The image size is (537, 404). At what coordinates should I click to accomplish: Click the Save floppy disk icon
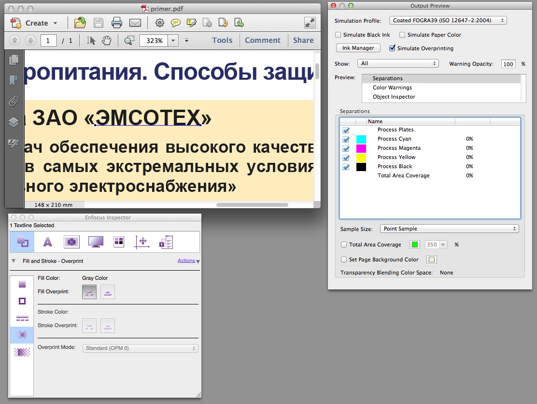[99, 23]
